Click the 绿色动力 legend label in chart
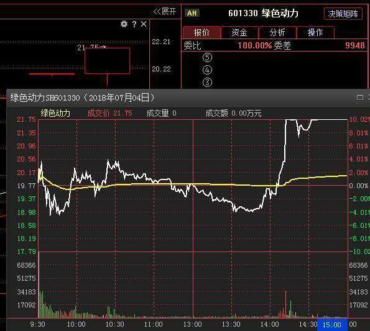 pos(55,113)
